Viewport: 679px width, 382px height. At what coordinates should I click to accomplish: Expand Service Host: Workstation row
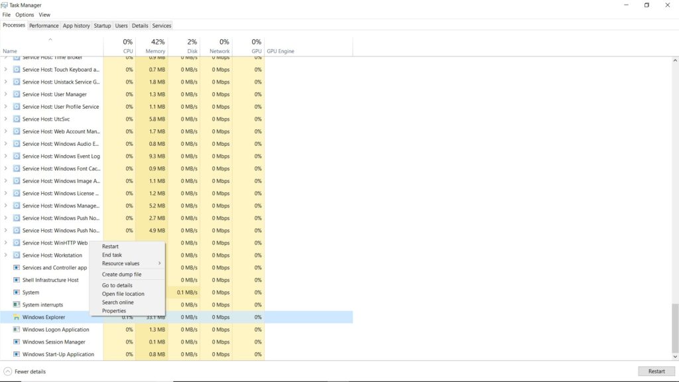coord(5,255)
